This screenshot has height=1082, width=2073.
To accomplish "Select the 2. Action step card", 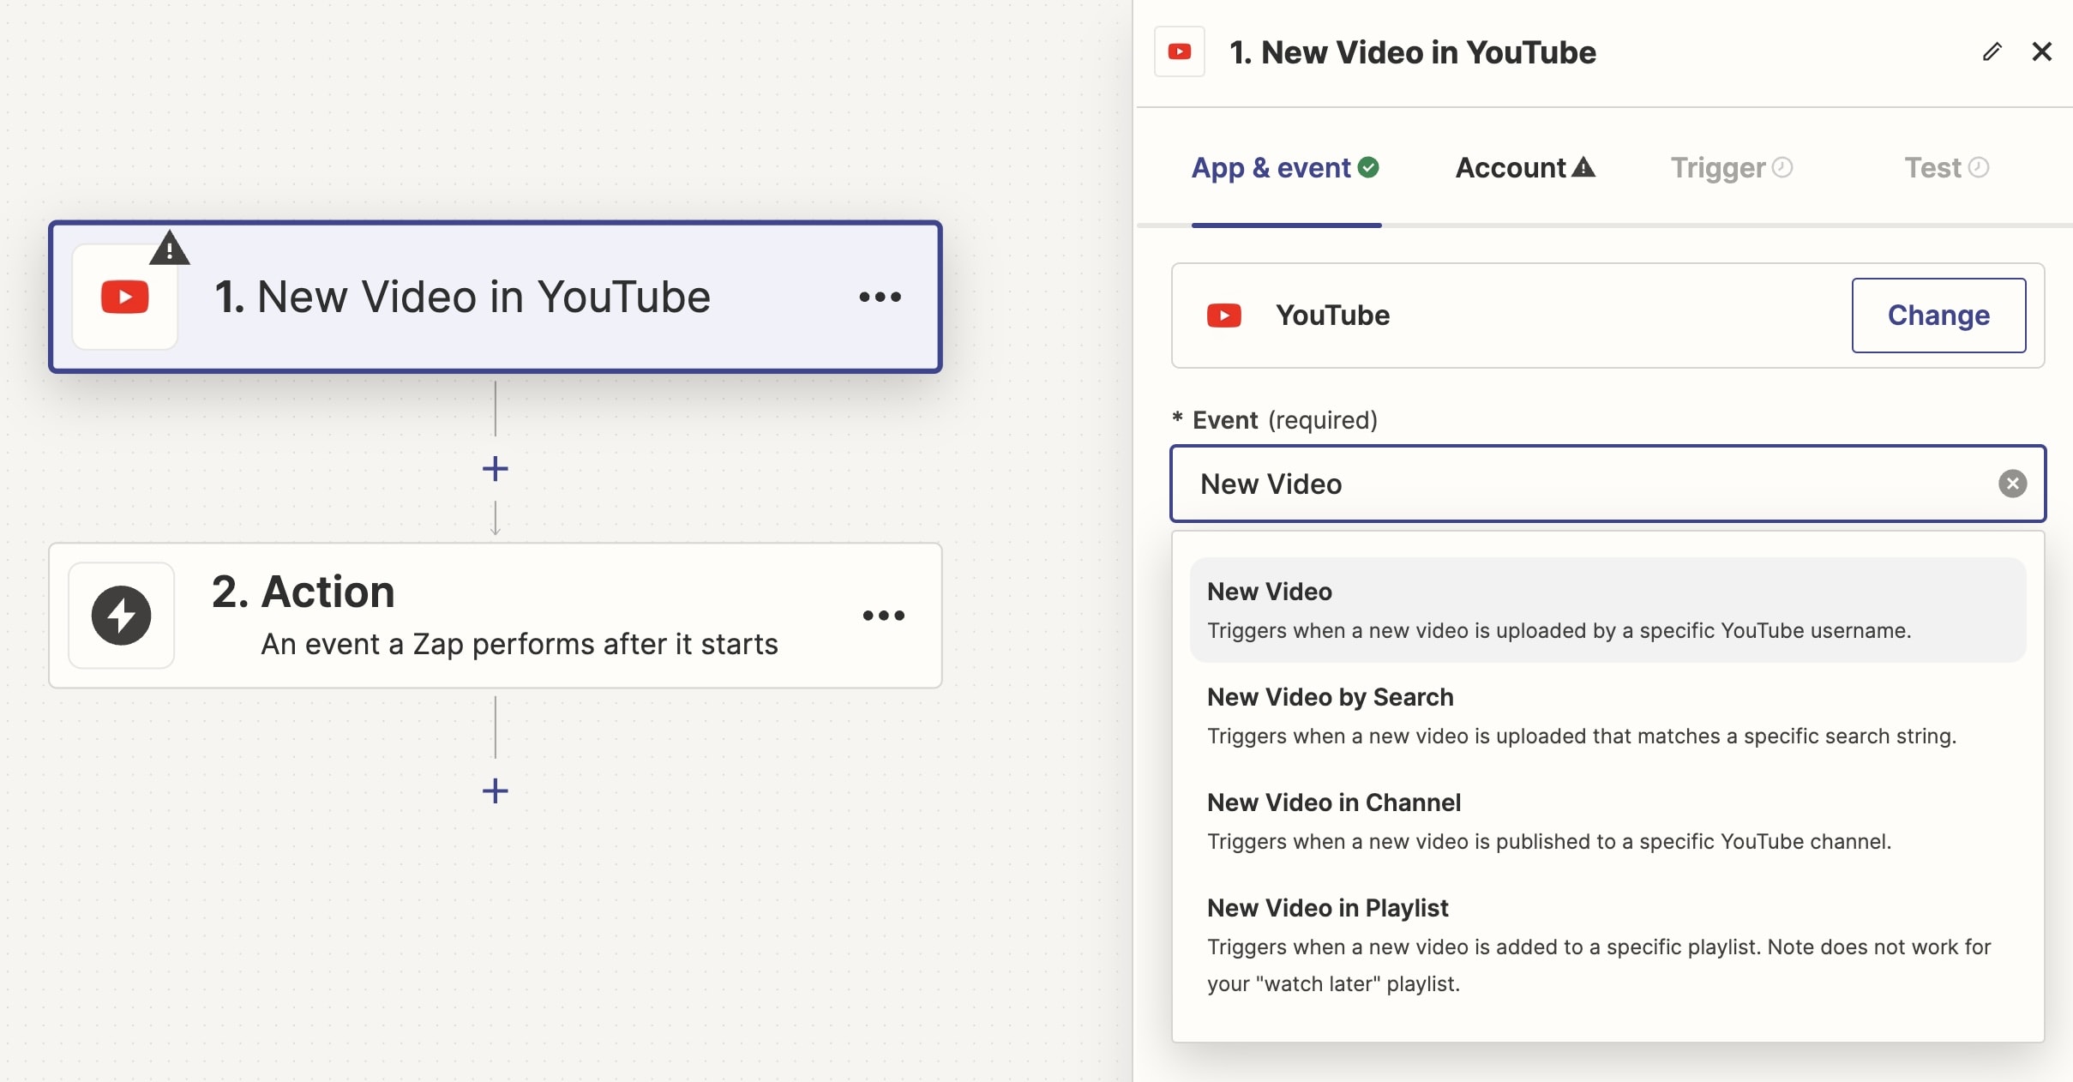I will pos(496,616).
